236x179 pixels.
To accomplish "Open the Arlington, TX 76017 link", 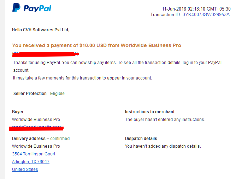I will (x=31, y=162).
